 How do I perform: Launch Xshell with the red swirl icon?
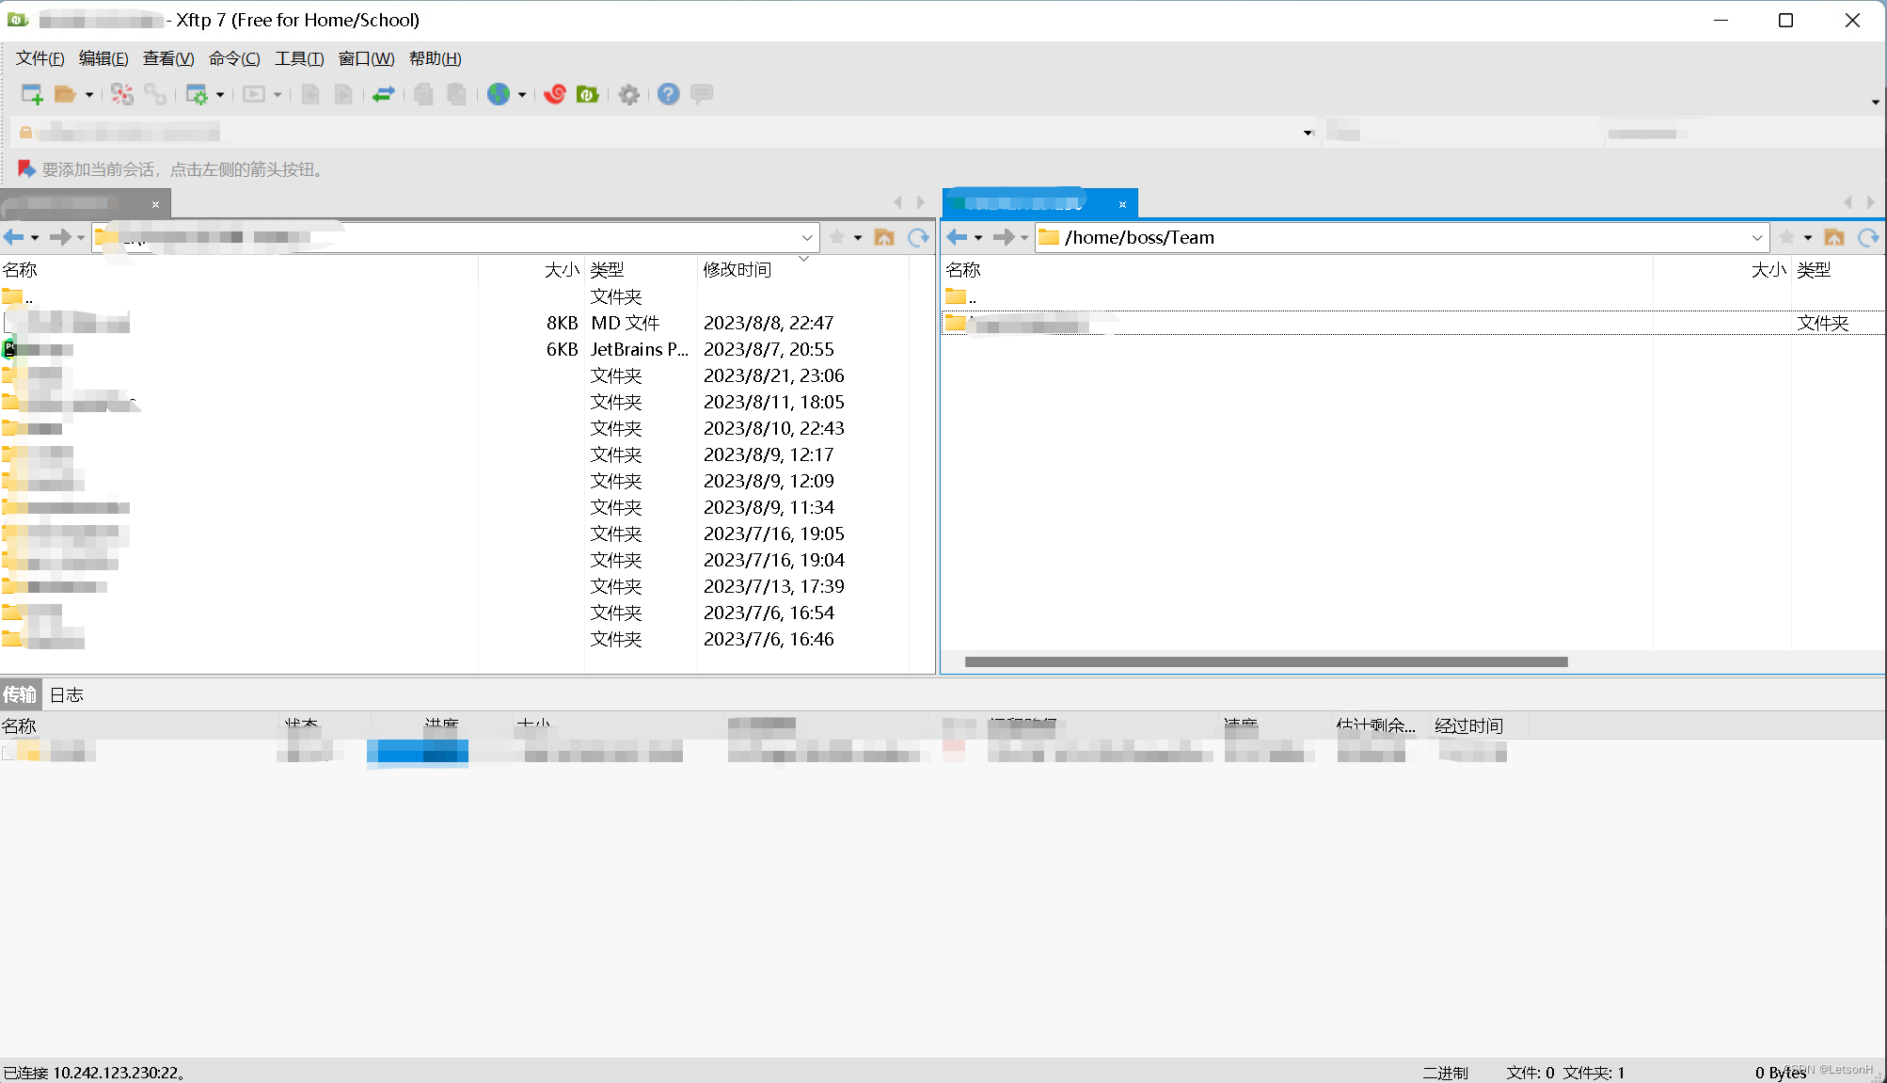(x=554, y=94)
